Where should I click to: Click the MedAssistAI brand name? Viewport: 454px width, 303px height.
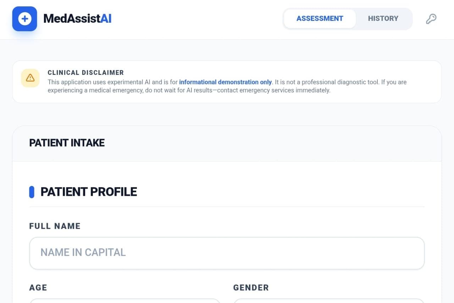pyautogui.click(x=77, y=19)
